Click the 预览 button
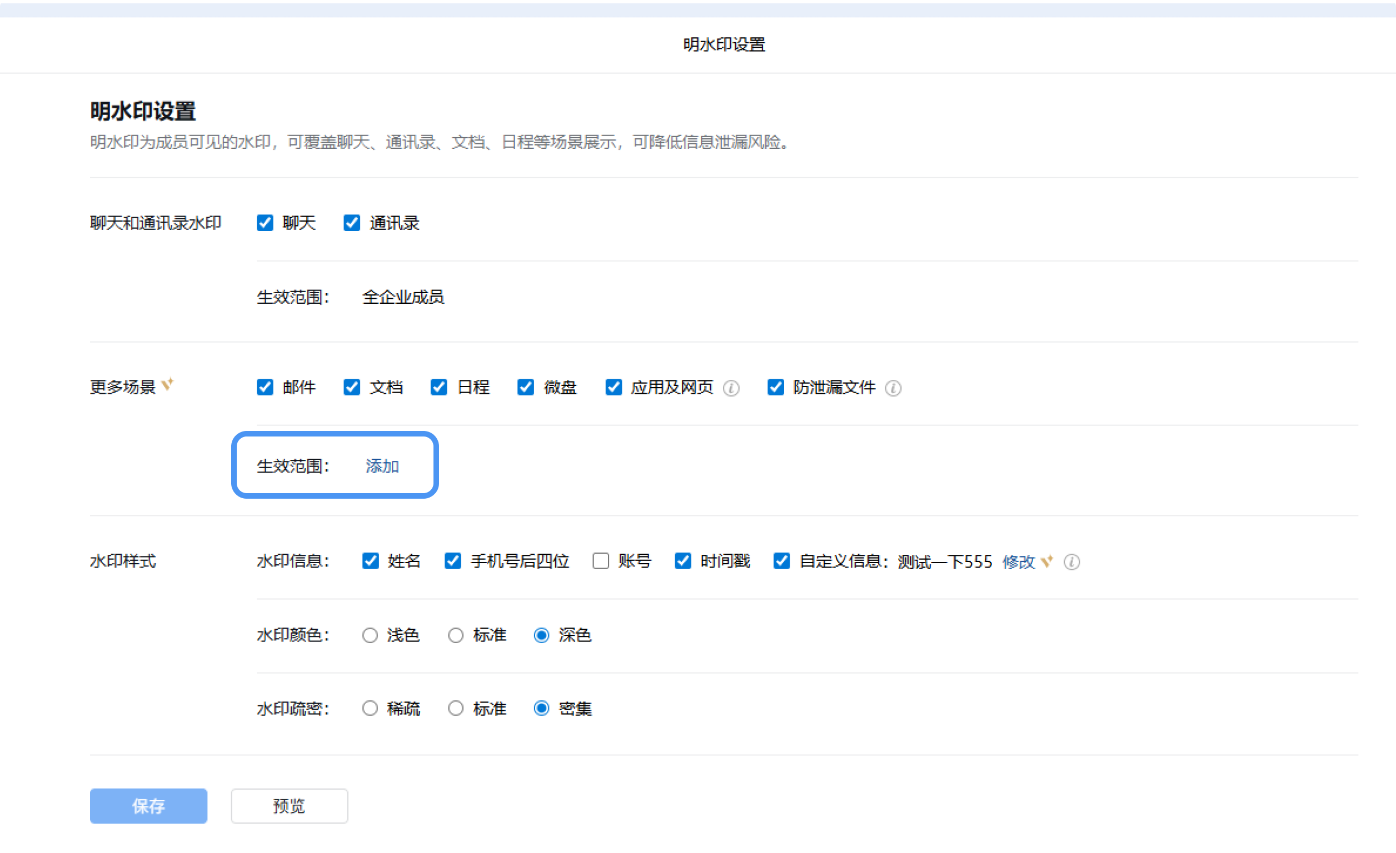The image size is (1396, 853). [x=290, y=806]
